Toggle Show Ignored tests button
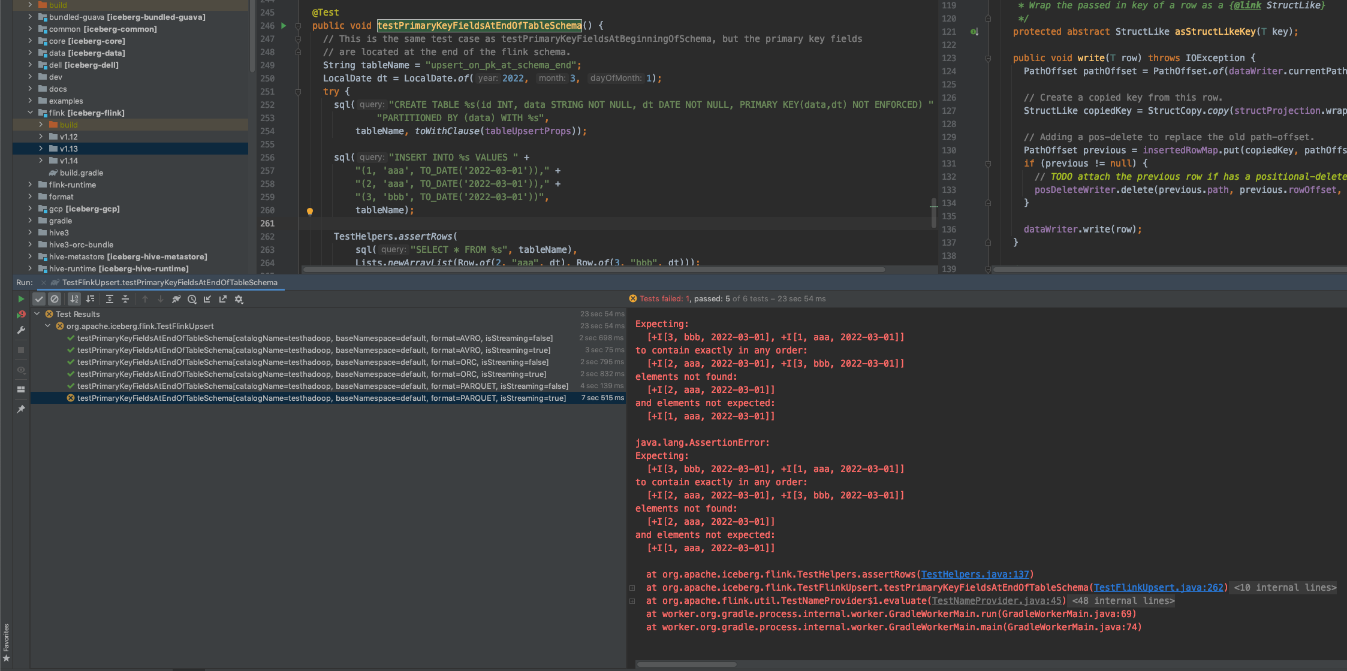This screenshot has width=1347, height=671. click(55, 299)
